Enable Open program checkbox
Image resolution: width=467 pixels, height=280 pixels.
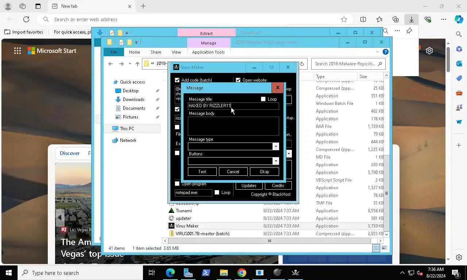(177, 184)
